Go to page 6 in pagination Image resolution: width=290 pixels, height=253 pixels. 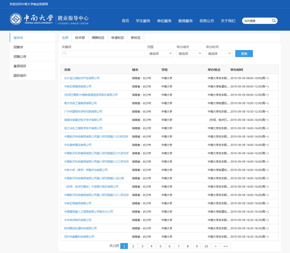[169, 246]
